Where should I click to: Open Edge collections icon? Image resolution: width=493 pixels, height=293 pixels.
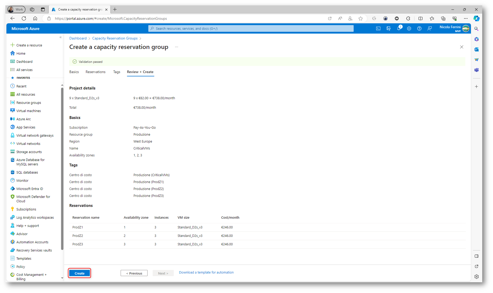pos(443,18)
